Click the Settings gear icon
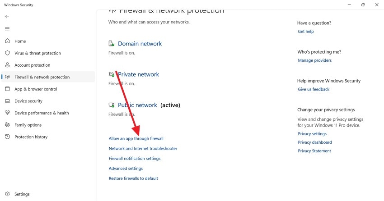This screenshot has width=384, height=201. [7, 194]
